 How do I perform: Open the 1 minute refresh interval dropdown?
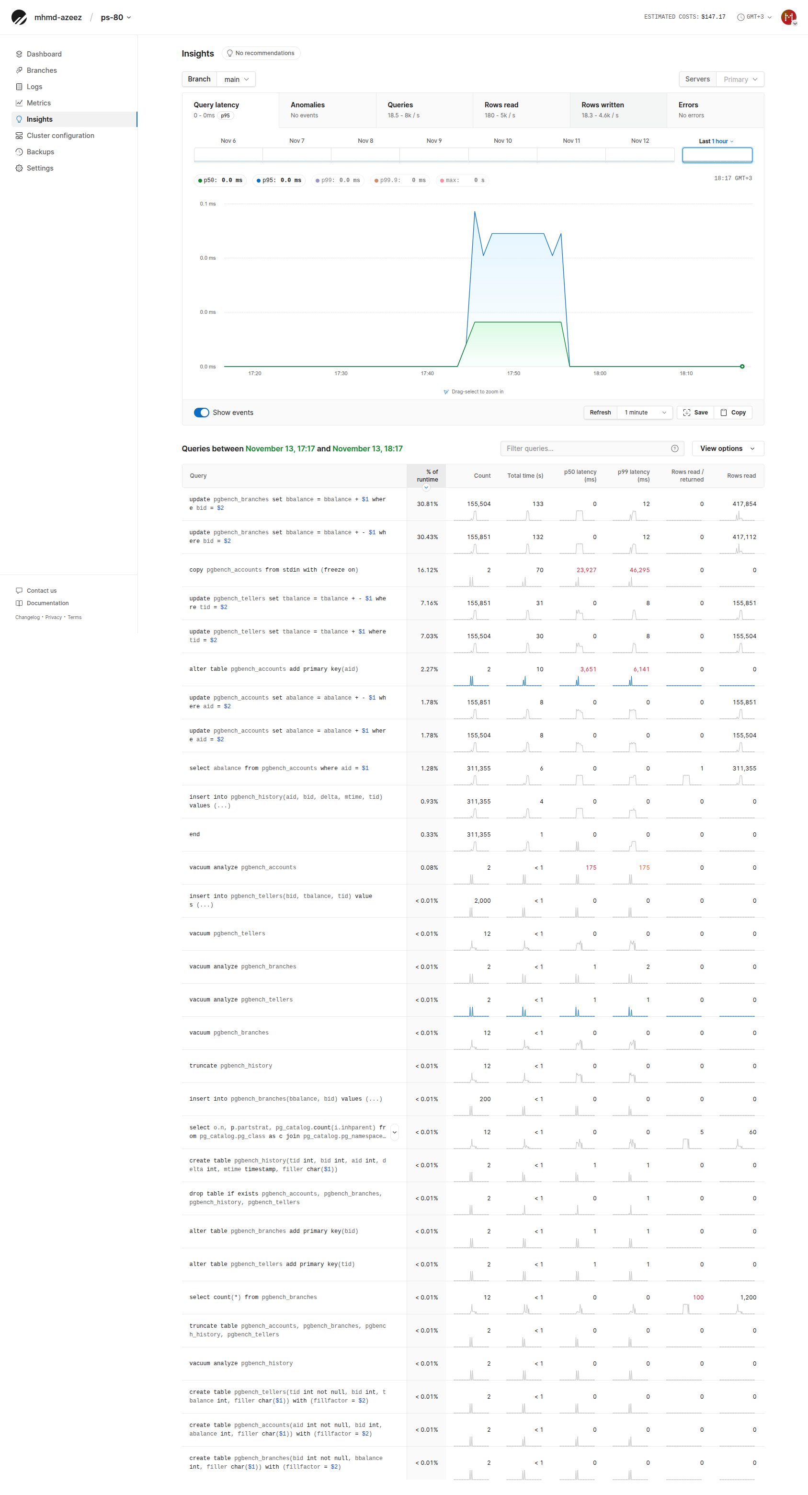tap(645, 413)
